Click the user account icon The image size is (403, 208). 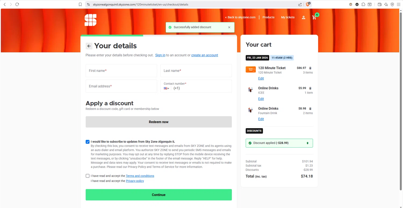click(x=303, y=17)
